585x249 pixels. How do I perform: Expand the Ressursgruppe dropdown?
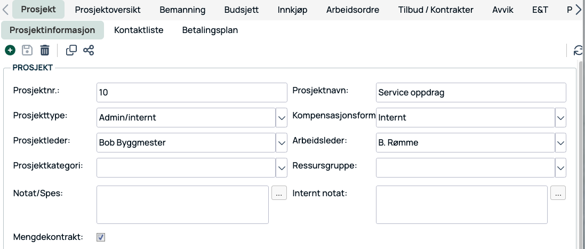click(x=560, y=168)
